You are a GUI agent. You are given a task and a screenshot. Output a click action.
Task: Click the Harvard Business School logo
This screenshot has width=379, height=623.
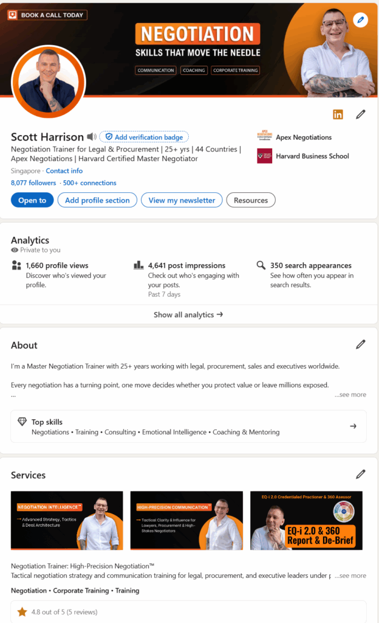pos(264,156)
